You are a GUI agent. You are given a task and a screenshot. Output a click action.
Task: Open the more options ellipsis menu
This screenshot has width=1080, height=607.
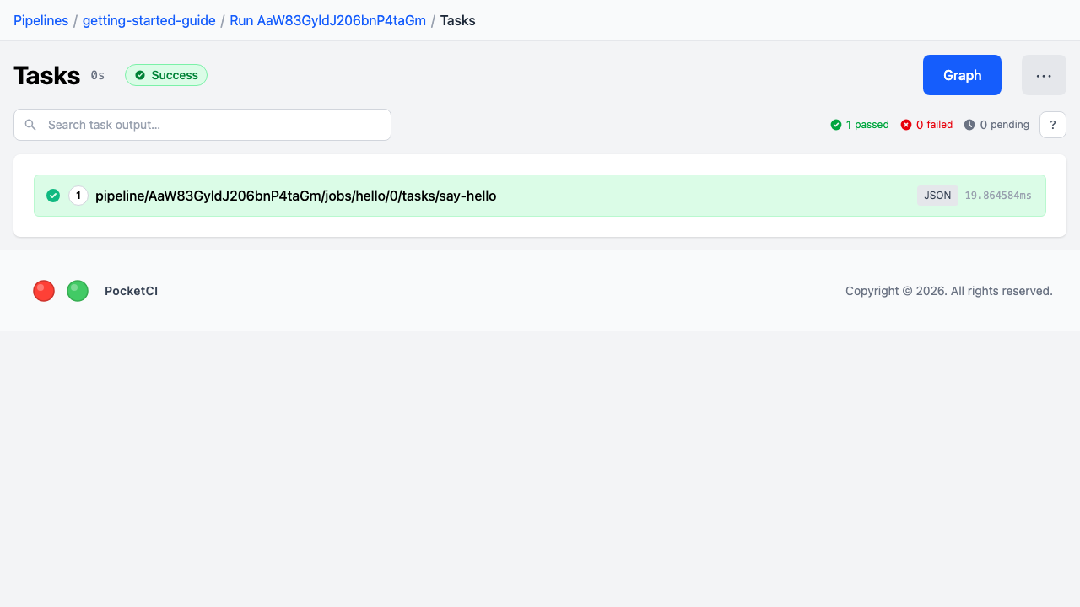pos(1044,75)
